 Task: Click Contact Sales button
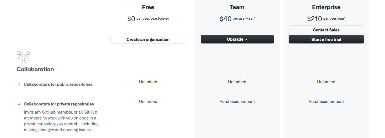click(326, 30)
